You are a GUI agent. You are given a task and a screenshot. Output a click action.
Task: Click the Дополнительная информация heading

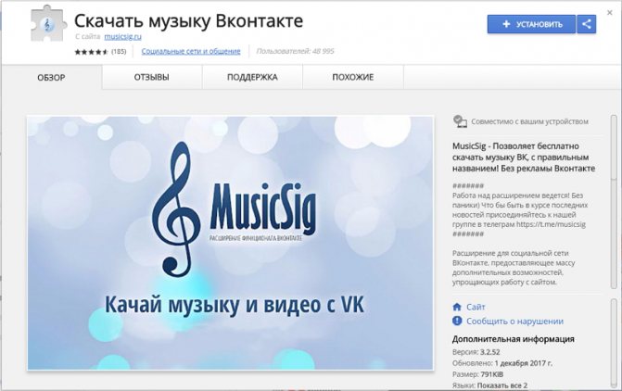(513, 339)
